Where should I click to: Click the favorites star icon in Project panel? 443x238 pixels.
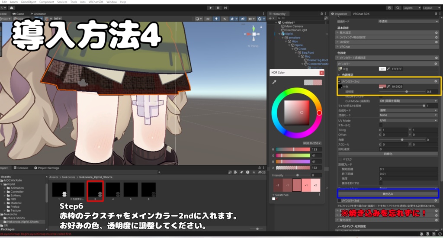(x=254, y=172)
